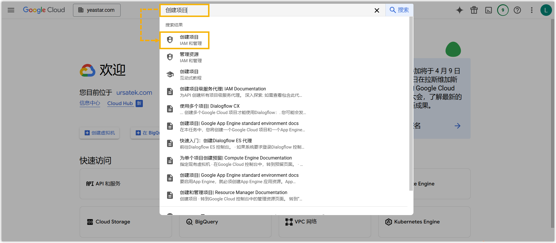Open Resource Manager Documentation result
The width and height of the screenshot is (556, 243).
click(233, 195)
